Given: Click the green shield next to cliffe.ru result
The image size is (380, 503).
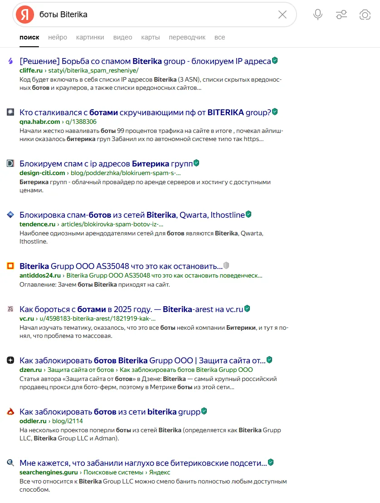Looking at the screenshot, I should click(275, 61).
